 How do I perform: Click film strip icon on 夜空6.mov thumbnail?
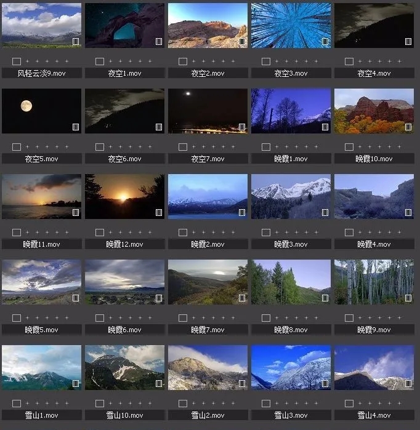tap(159, 127)
